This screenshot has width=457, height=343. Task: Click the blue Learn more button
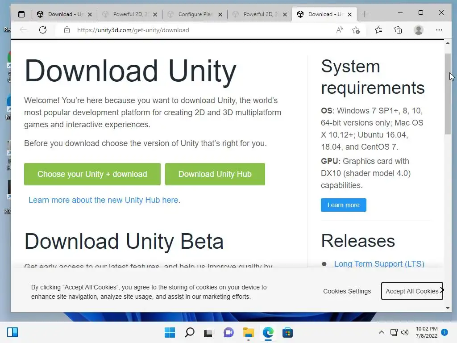click(x=344, y=205)
